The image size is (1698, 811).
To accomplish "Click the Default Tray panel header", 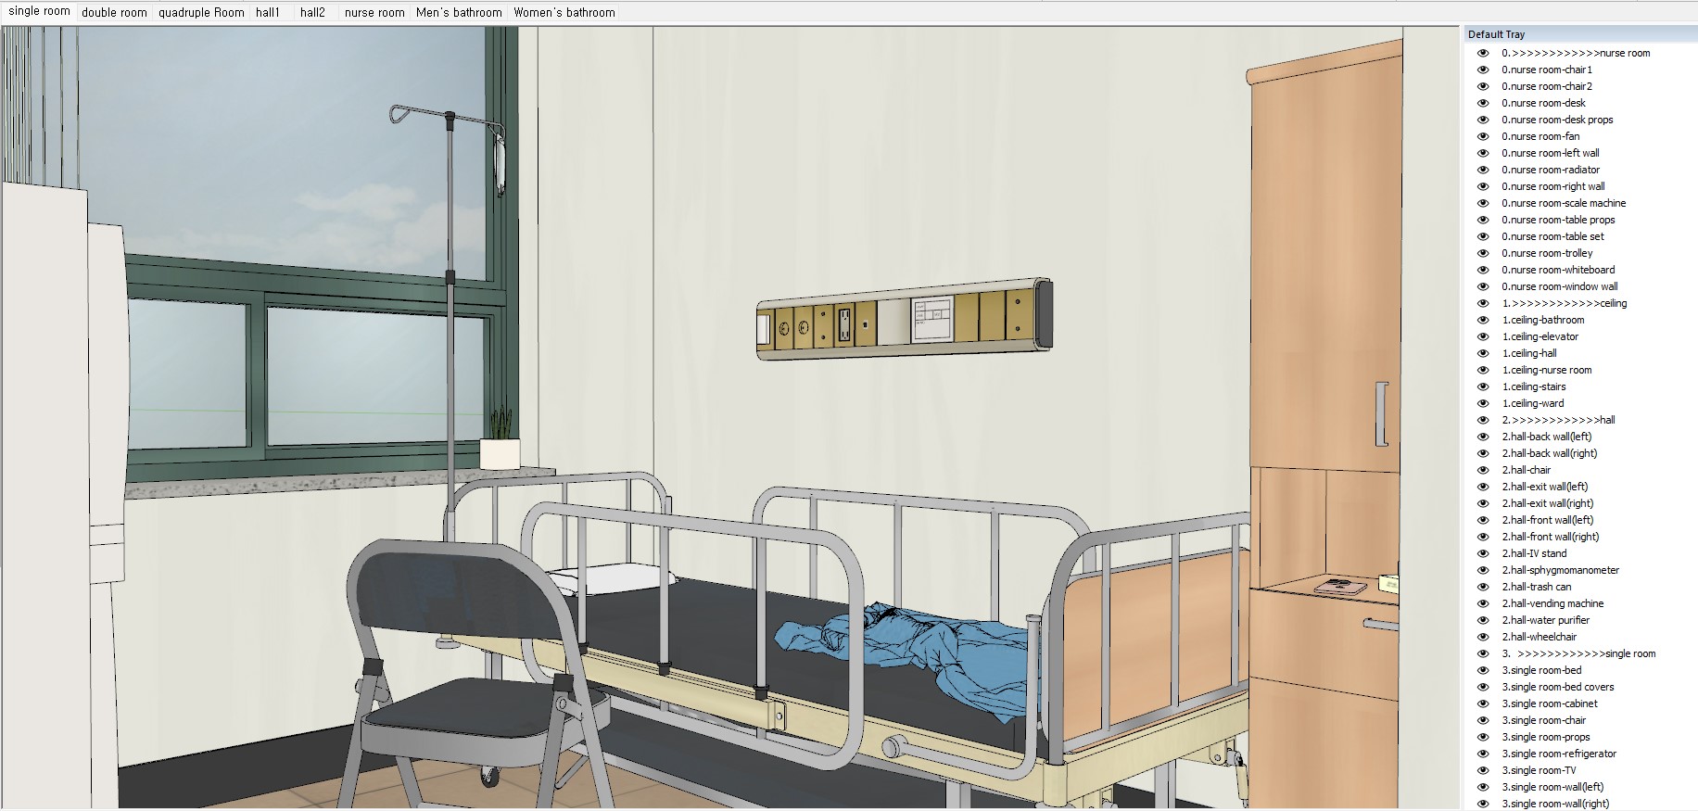I will pos(1580,34).
